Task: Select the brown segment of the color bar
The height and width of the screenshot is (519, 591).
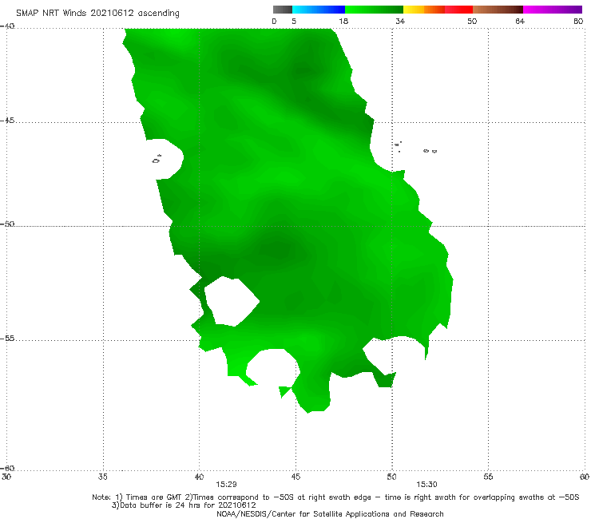Action: (x=498, y=10)
